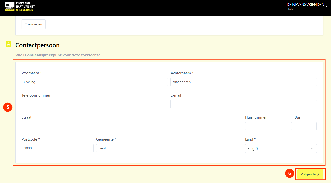The height and width of the screenshot is (183, 331).
Task: Click the Postcode label
Action: pyautogui.click(x=31, y=139)
